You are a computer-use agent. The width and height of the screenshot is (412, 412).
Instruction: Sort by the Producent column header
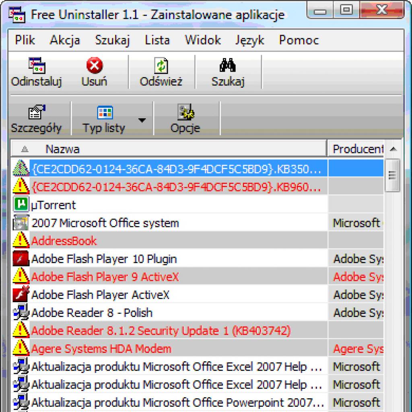356,149
